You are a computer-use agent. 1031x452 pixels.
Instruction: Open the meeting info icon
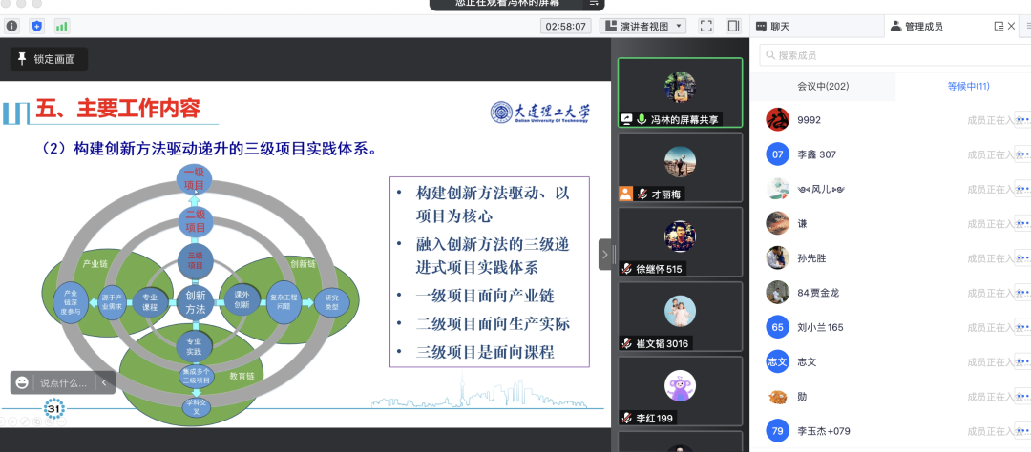11,27
